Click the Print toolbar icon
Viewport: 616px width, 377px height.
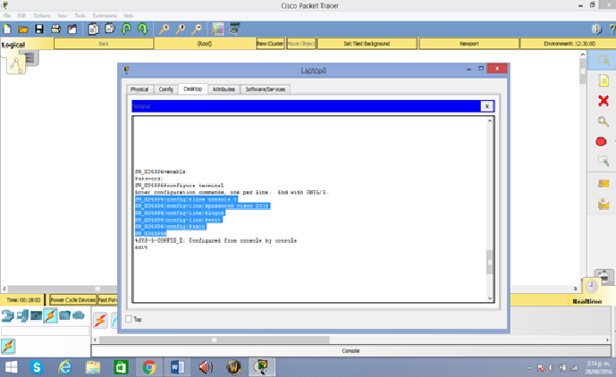tap(56, 29)
